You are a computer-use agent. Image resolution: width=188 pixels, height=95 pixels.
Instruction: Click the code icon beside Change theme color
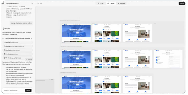(x=3, y=38)
